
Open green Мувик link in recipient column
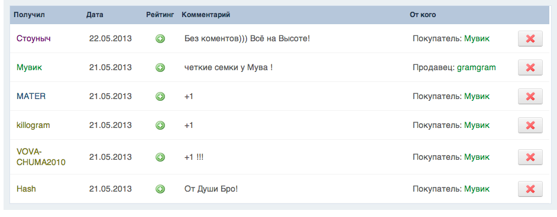click(x=30, y=67)
